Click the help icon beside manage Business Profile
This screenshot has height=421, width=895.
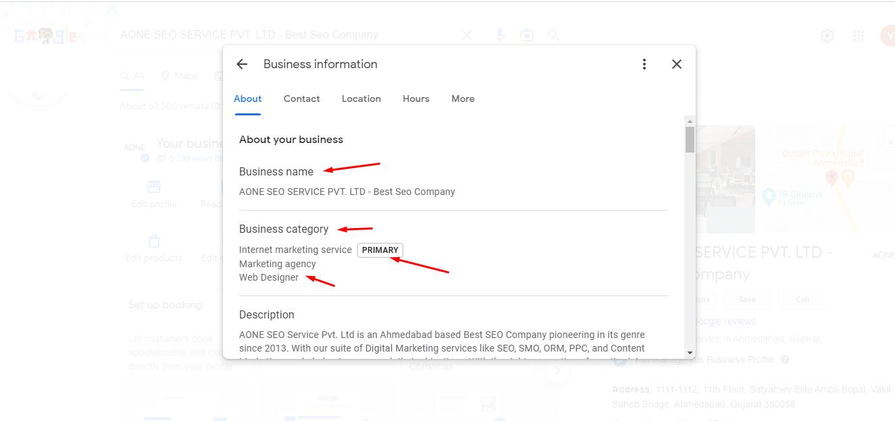(785, 360)
